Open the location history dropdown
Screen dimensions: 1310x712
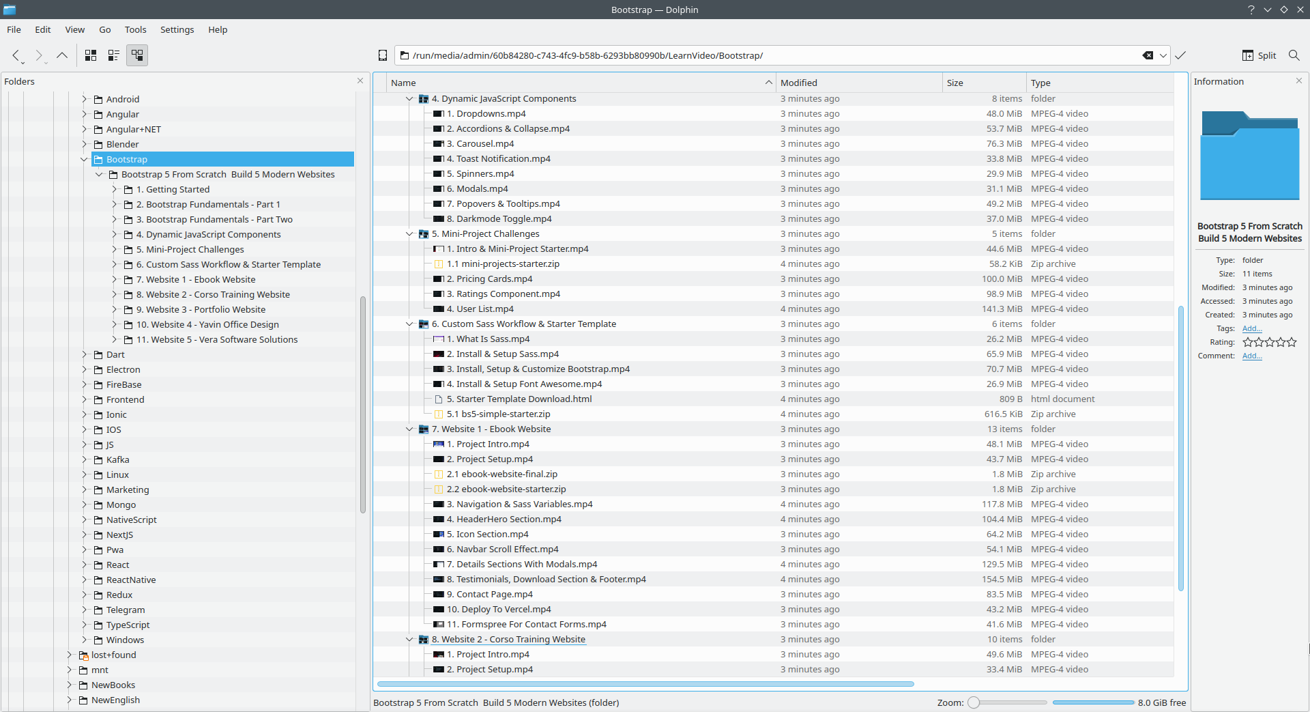[x=1163, y=55]
